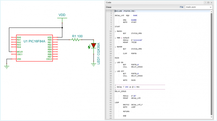217x121 pixels.
Task: Click the DECFSZ delay_cnt,F line
Action: click(133, 105)
